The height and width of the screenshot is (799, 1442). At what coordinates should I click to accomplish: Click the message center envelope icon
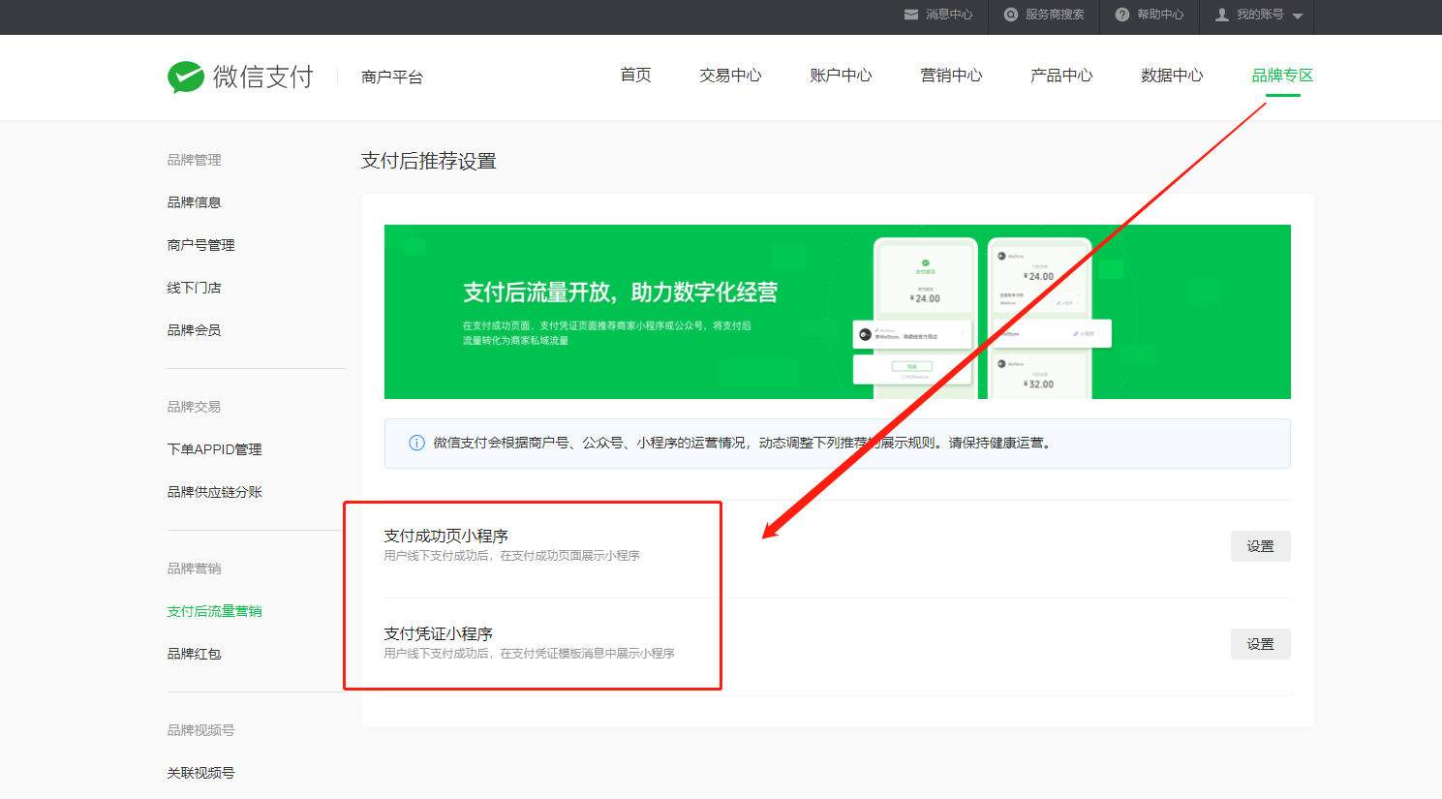911,15
